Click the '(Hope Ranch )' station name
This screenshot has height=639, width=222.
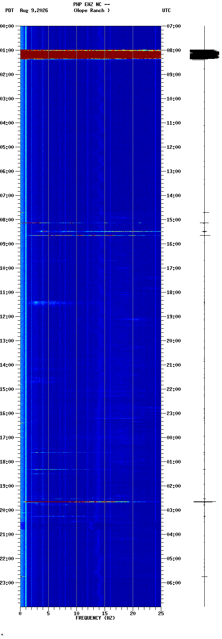tap(91, 10)
